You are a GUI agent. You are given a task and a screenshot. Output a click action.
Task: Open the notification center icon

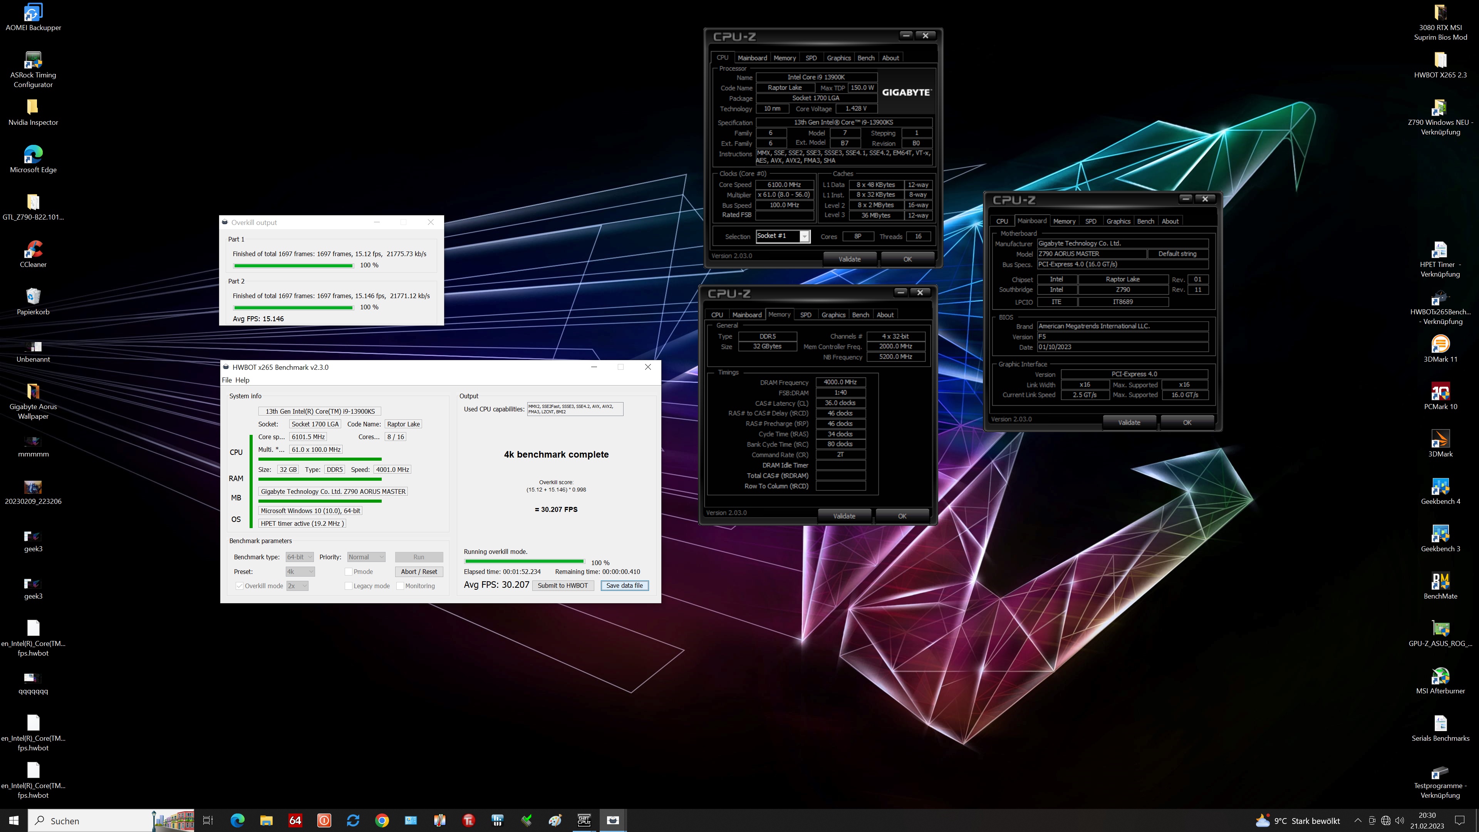point(1460,820)
